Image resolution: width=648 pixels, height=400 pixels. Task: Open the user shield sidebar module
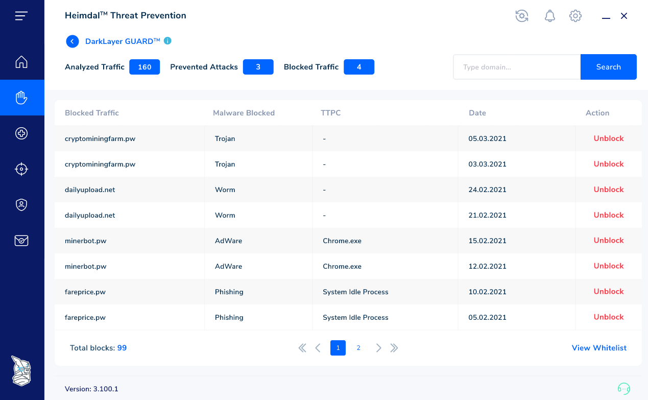[x=21, y=205]
